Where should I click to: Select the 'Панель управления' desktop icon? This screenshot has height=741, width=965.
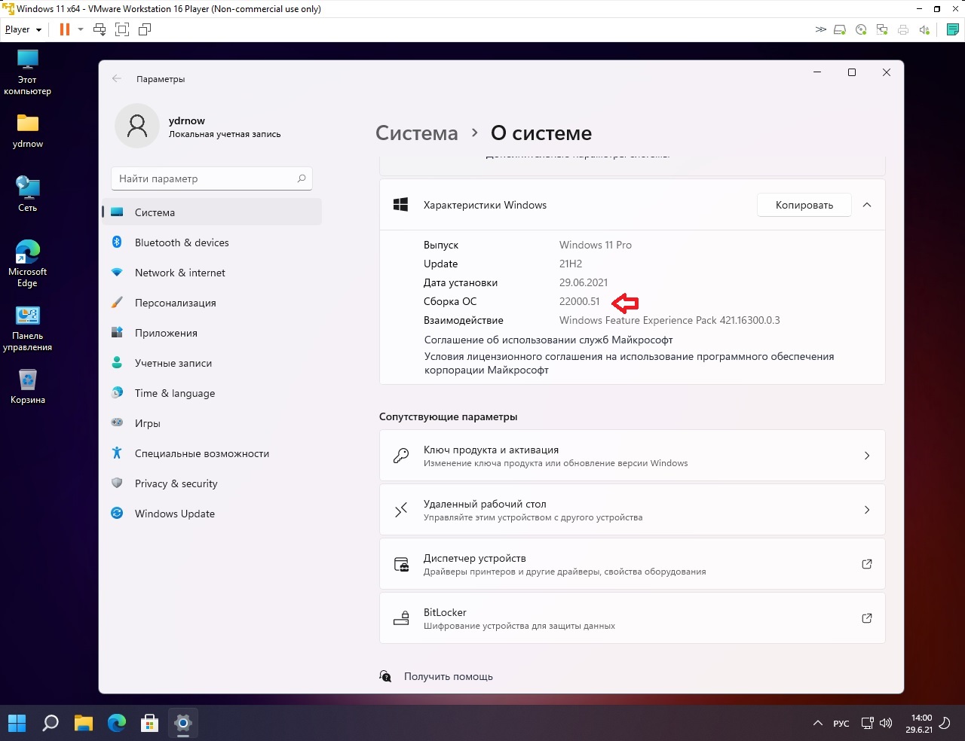click(28, 328)
